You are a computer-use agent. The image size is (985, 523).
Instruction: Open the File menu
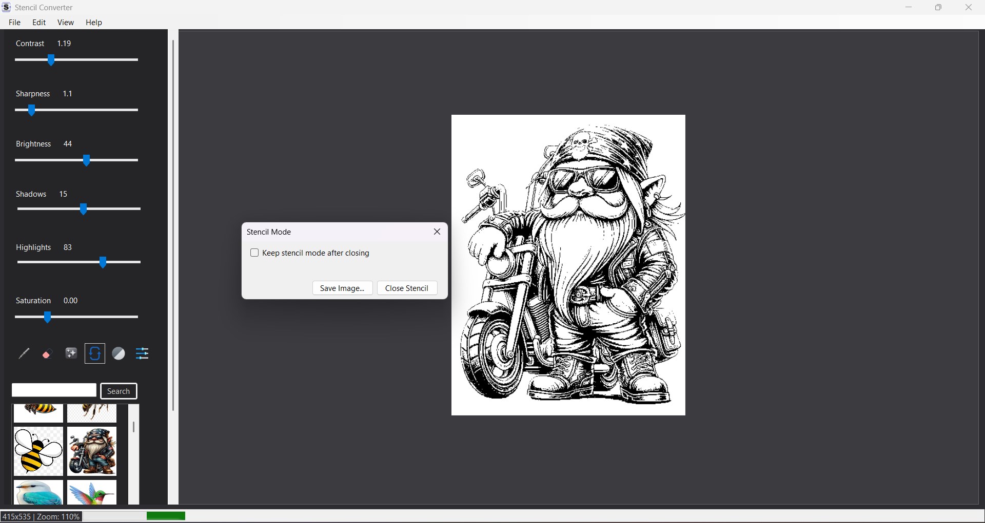14,22
